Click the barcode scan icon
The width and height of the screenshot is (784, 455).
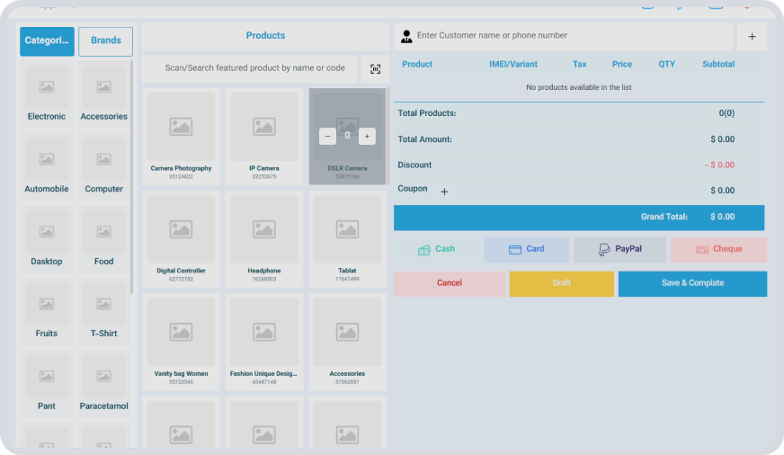point(375,69)
